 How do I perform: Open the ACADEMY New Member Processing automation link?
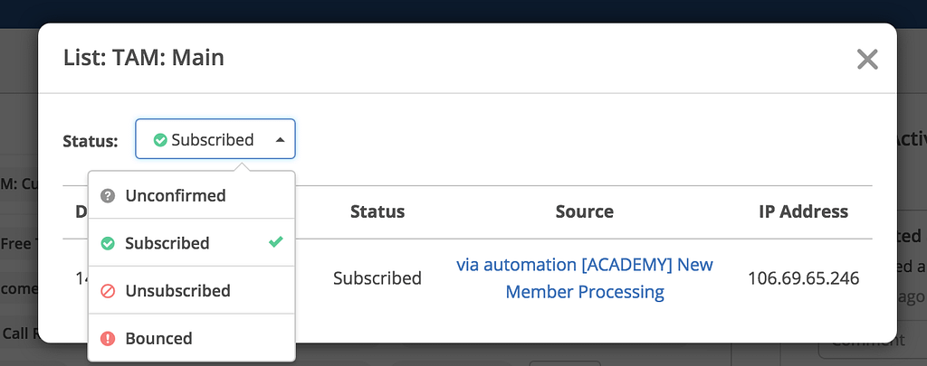click(585, 278)
